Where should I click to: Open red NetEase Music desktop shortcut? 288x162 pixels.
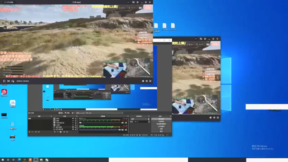pyautogui.click(x=4, y=92)
